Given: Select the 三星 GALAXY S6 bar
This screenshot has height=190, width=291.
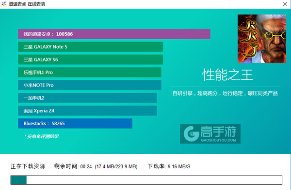Looking at the screenshot, I should click(90, 59).
